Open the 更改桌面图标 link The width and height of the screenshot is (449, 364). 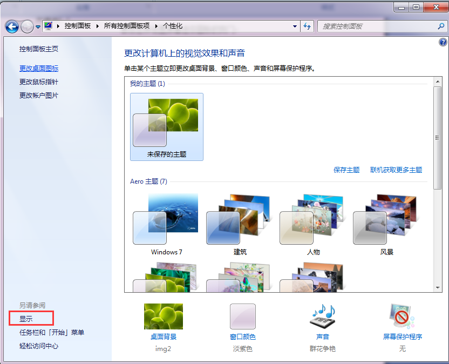tap(39, 69)
